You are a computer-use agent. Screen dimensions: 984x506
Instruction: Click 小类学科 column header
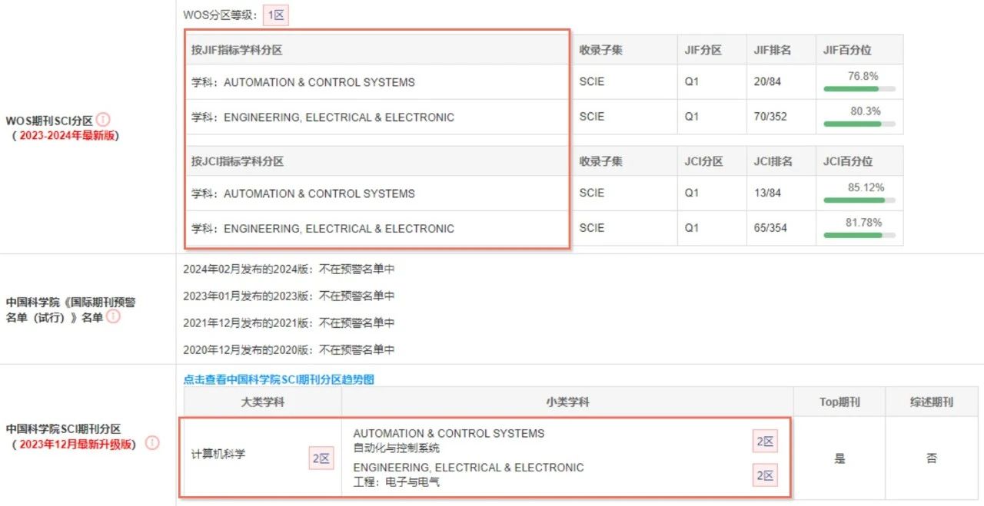pos(567,402)
